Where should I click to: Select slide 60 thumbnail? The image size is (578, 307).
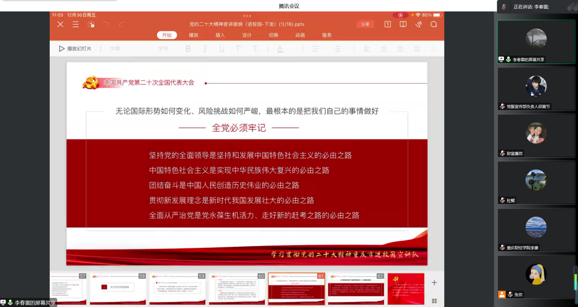coord(237,289)
